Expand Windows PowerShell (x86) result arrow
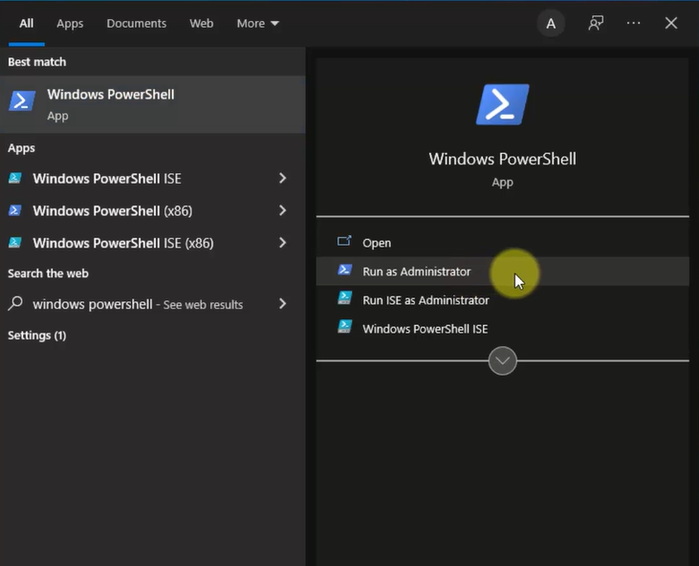699x566 pixels. pos(282,210)
